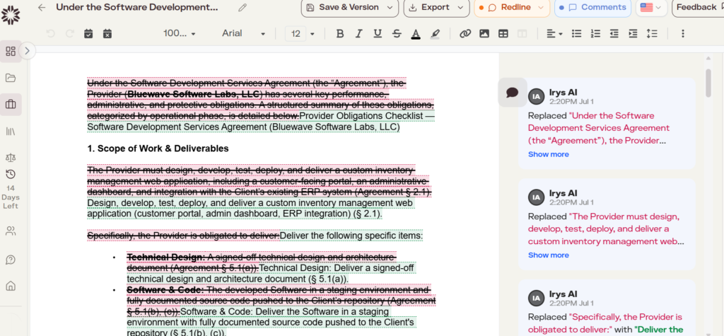Adjust line spacing
Viewport: 724px width, 336px height.
[x=652, y=34]
